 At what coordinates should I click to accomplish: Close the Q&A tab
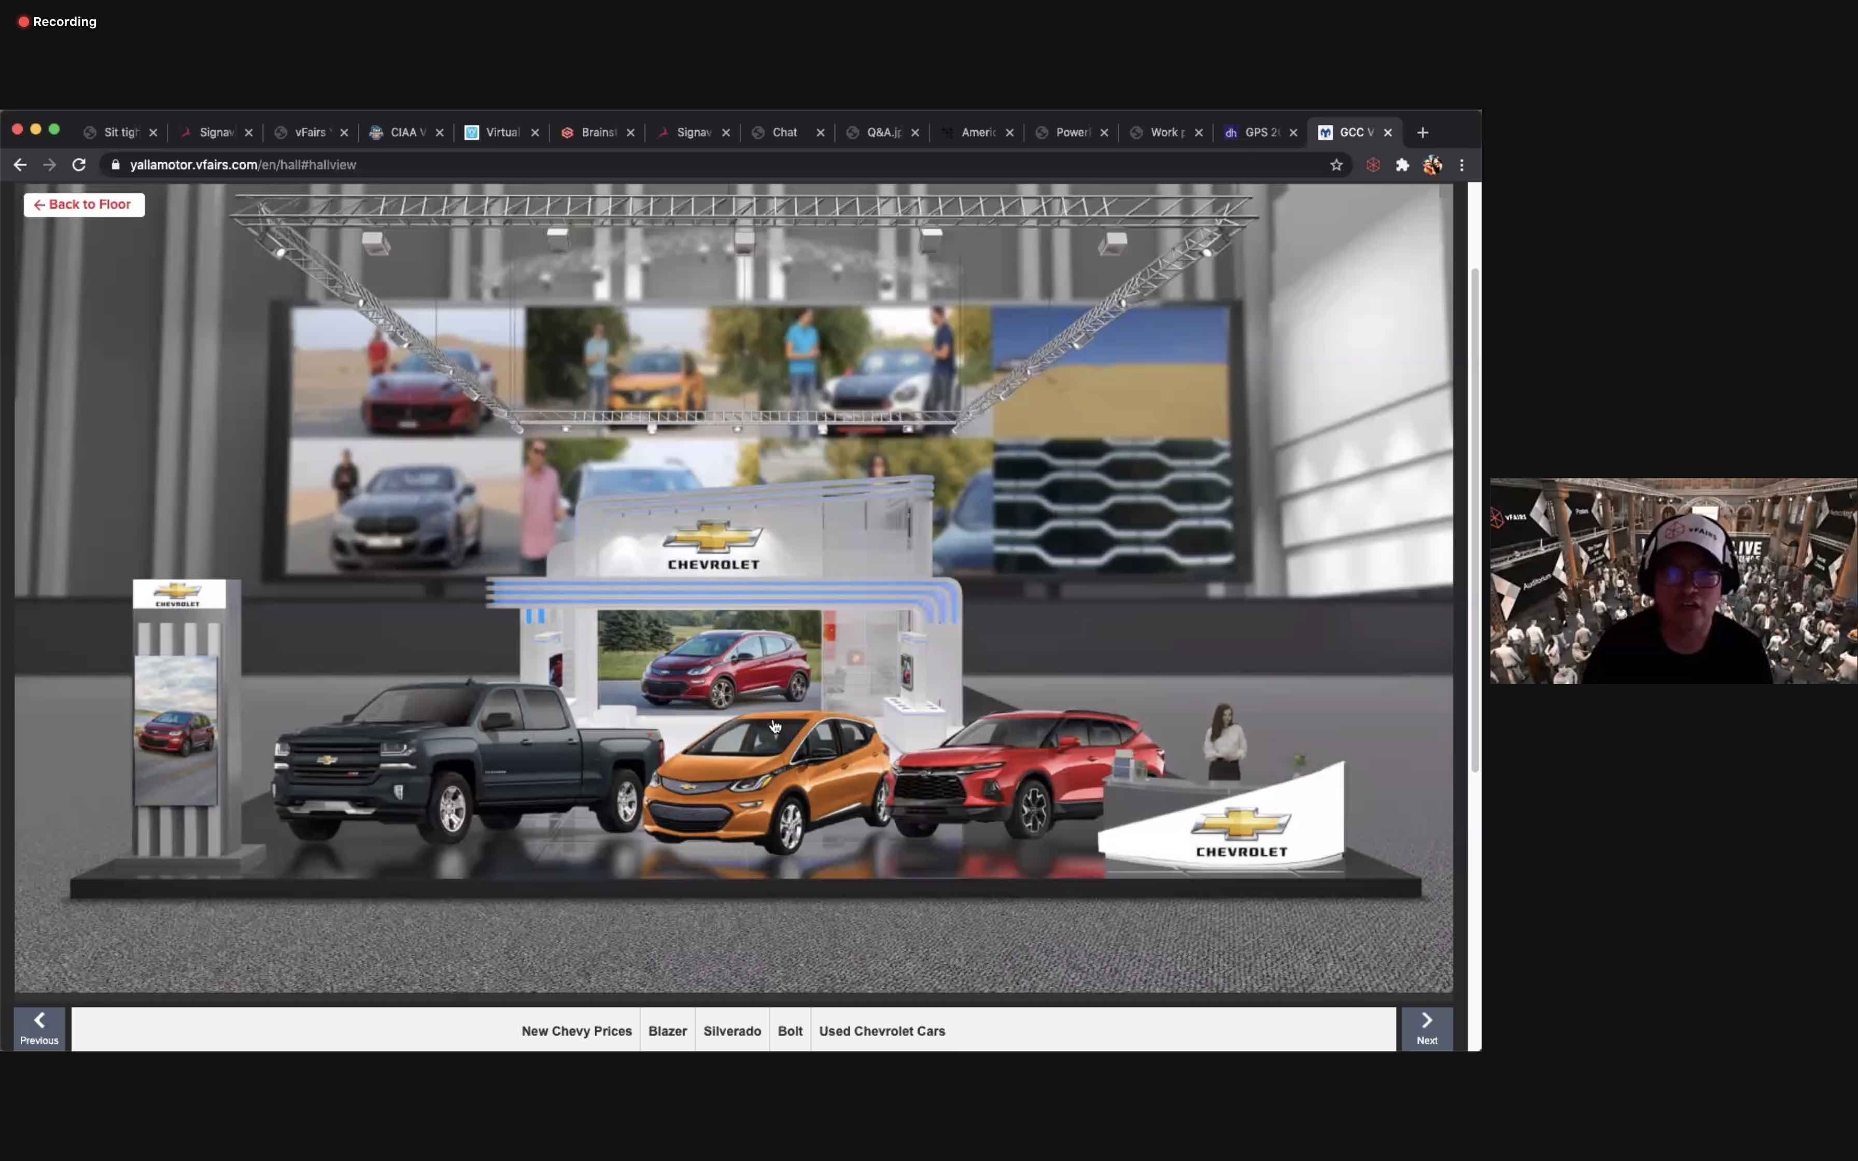pos(914,133)
